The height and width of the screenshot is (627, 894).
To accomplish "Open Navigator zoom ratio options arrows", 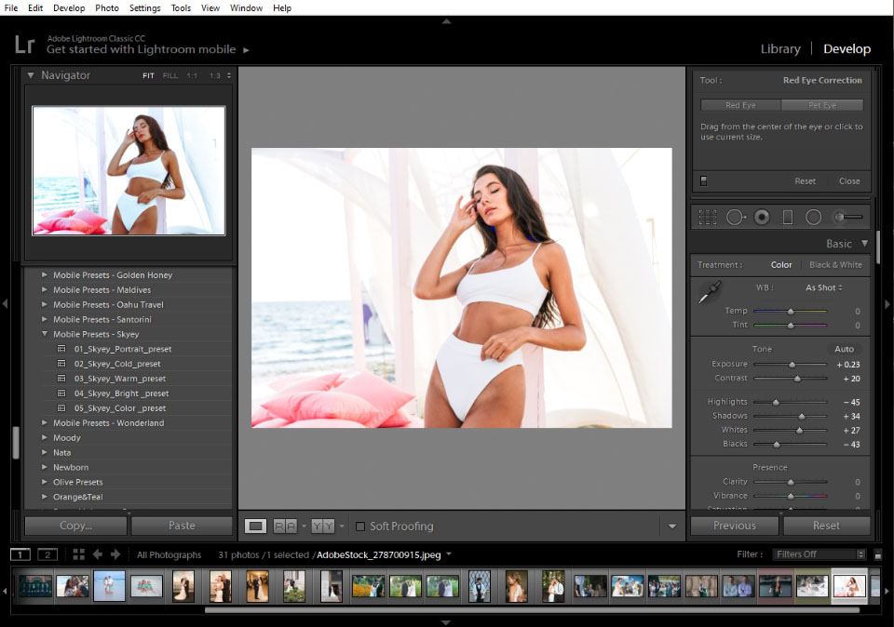I will [x=229, y=75].
